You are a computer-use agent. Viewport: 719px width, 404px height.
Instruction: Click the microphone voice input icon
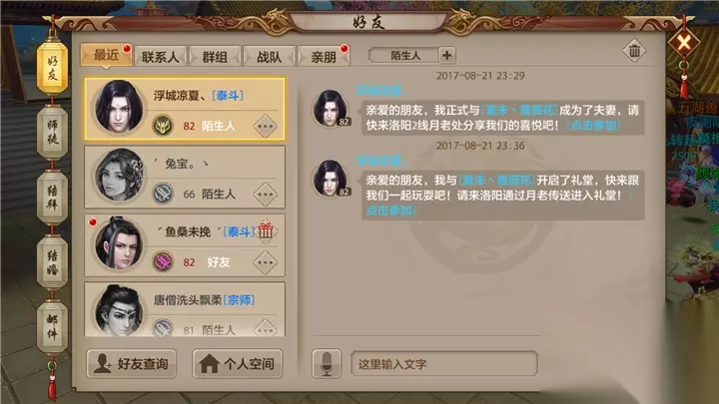pyautogui.click(x=326, y=364)
